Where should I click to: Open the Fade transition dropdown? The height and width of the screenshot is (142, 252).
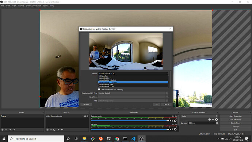click(x=199, y=116)
